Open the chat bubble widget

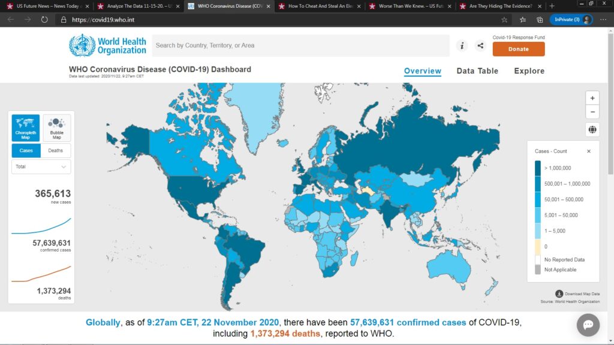pos(588,325)
